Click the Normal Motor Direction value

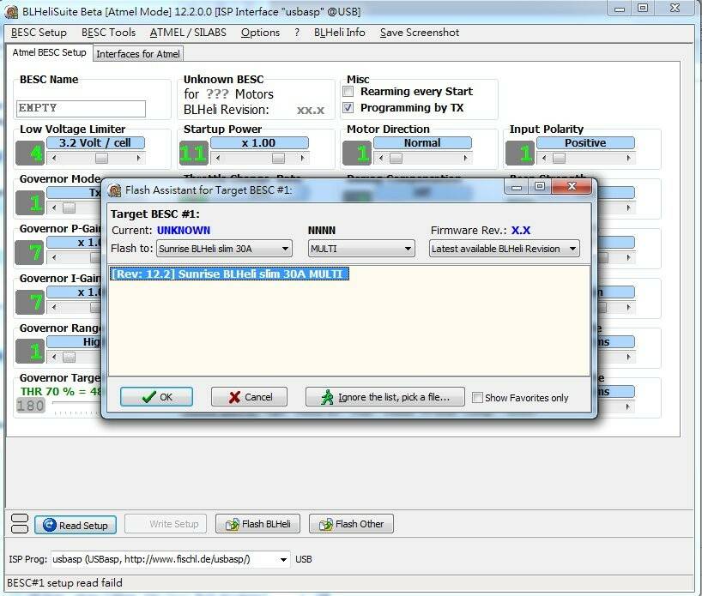422,142
